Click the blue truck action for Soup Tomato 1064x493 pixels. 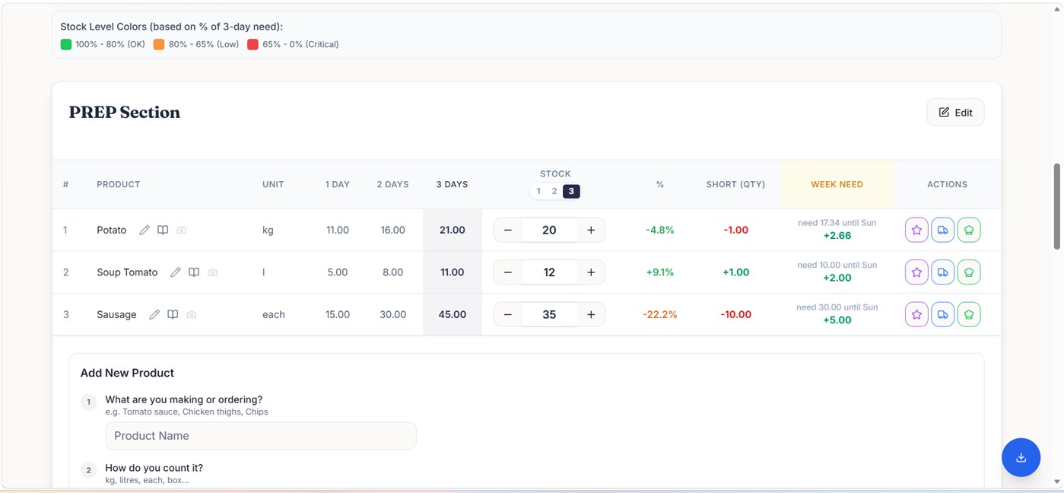pyautogui.click(x=943, y=272)
